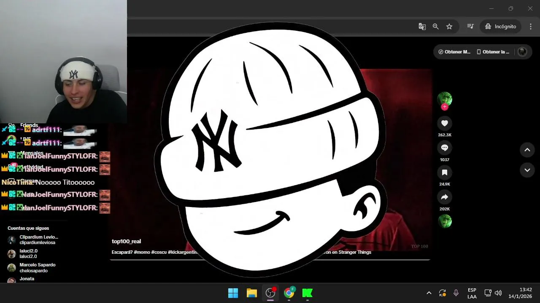Bookmark this tab with the star icon
This screenshot has height=303, width=540.
point(449,27)
